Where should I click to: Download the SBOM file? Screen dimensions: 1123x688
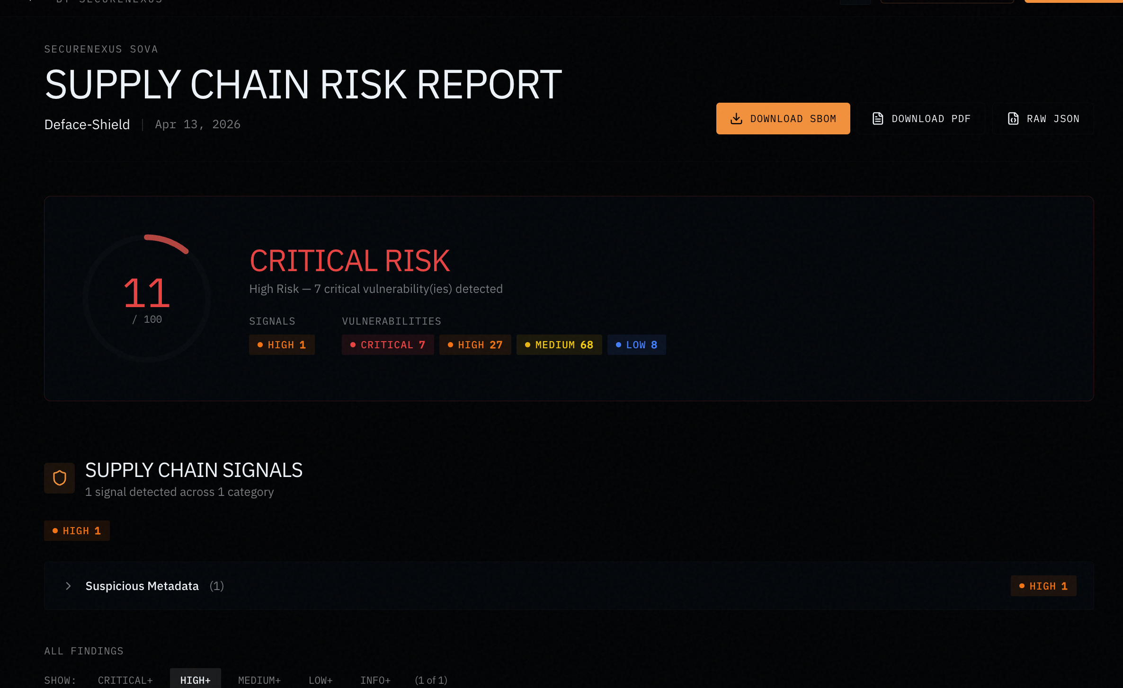click(783, 119)
